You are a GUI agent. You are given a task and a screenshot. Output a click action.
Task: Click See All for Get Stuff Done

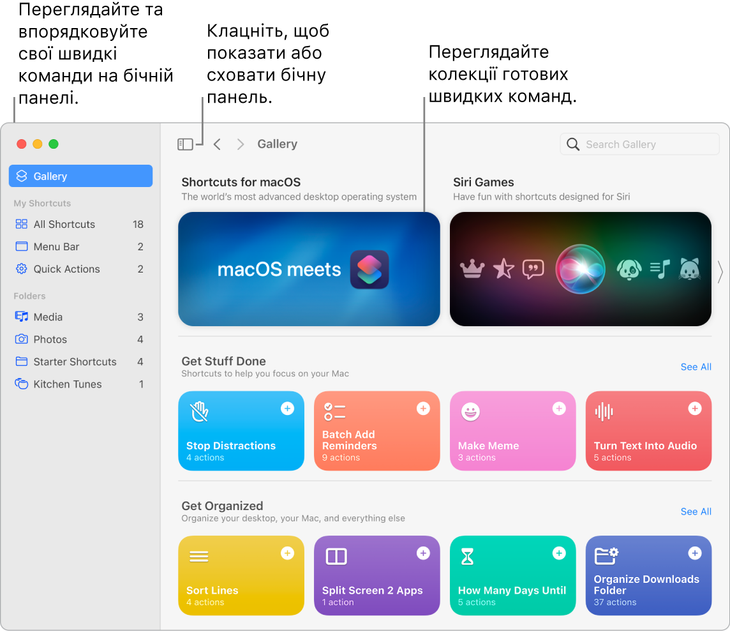coord(695,367)
